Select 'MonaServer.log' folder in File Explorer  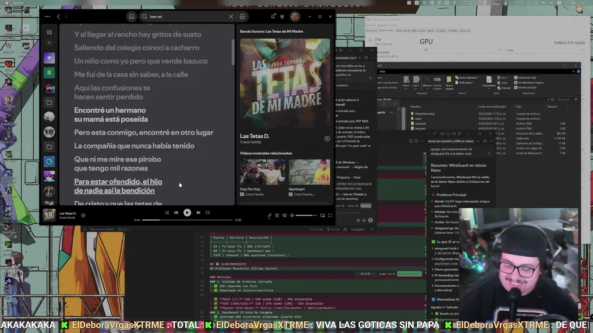pos(422,113)
